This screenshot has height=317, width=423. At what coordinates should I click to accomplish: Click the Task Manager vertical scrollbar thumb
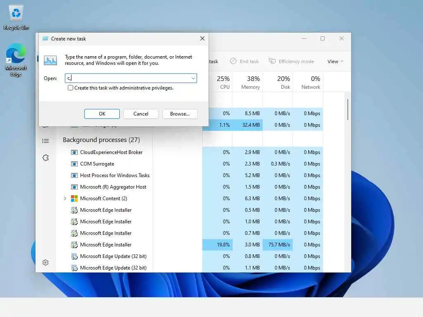[x=348, y=109]
